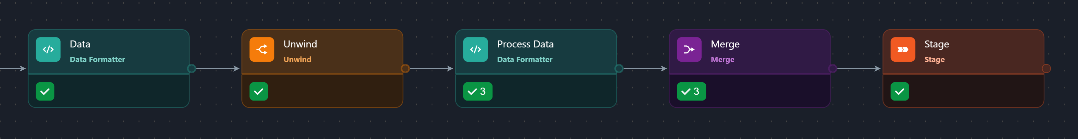This screenshot has width=1078, height=139.
Task: Click green checkmark status on Stage node
Action: point(900,92)
